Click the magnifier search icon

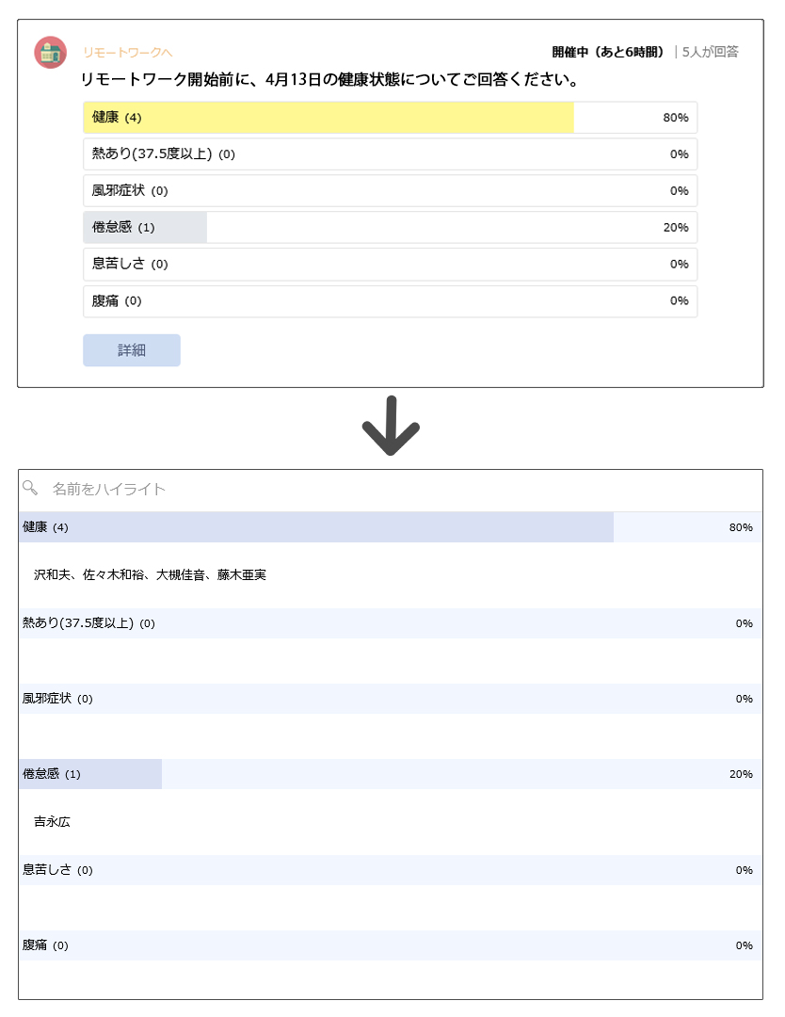coord(30,488)
